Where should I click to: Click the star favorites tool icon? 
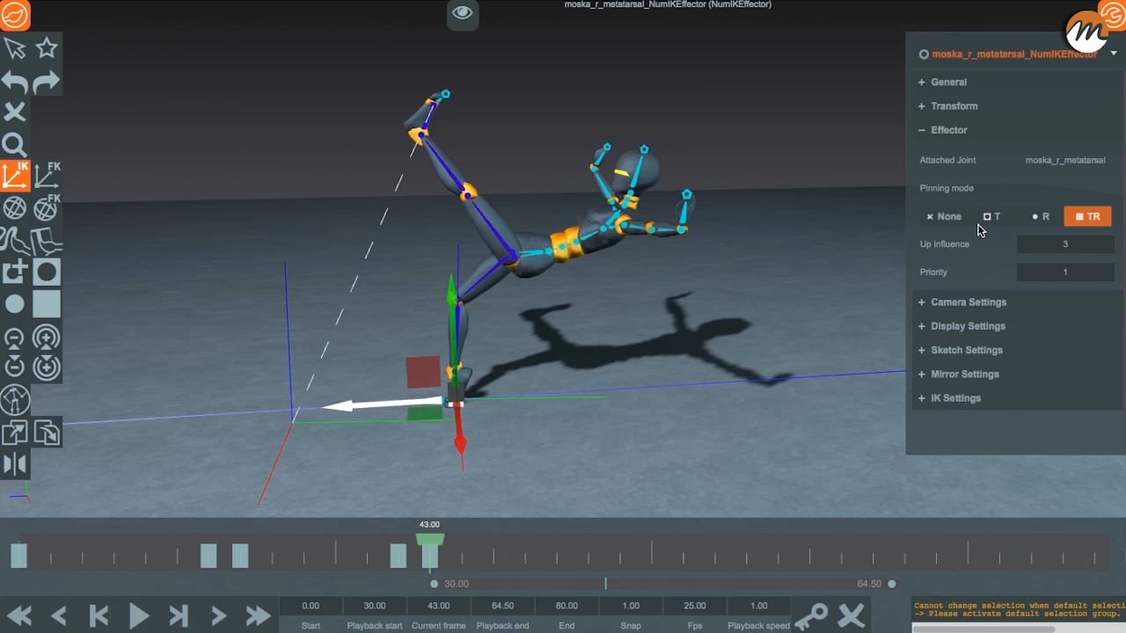coord(47,48)
